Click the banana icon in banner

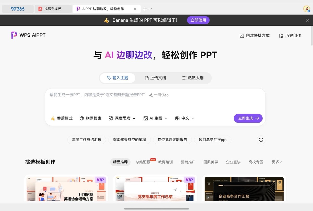point(106,20)
